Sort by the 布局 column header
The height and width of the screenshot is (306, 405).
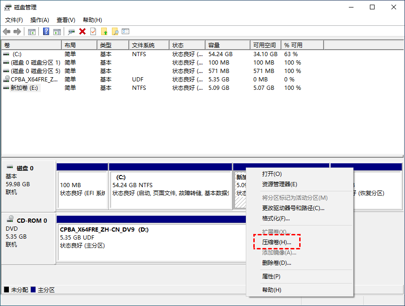pos(79,45)
